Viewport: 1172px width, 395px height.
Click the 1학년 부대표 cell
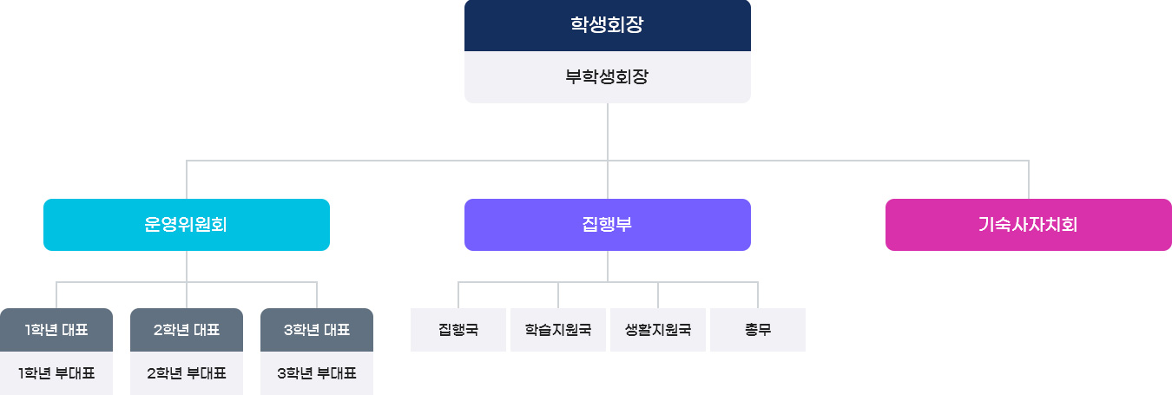(x=56, y=374)
